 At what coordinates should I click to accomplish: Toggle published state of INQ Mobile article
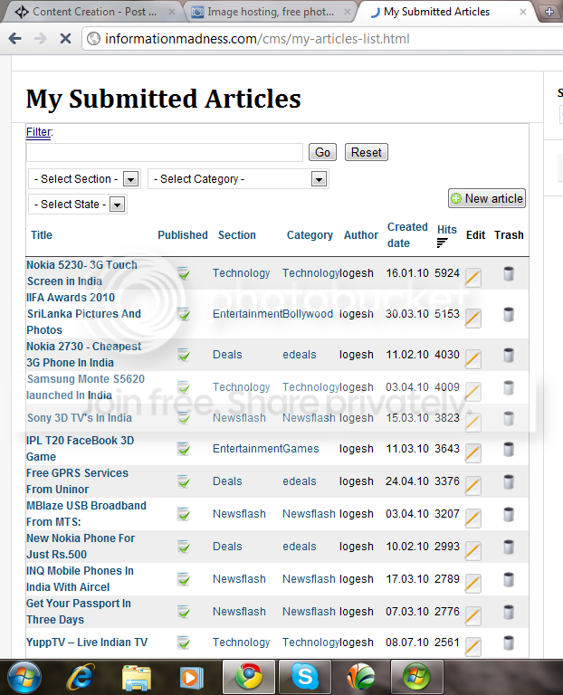tap(184, 579)
